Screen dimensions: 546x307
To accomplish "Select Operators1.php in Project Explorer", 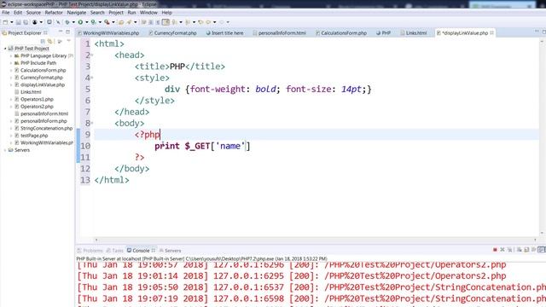I will click(37, 99).
